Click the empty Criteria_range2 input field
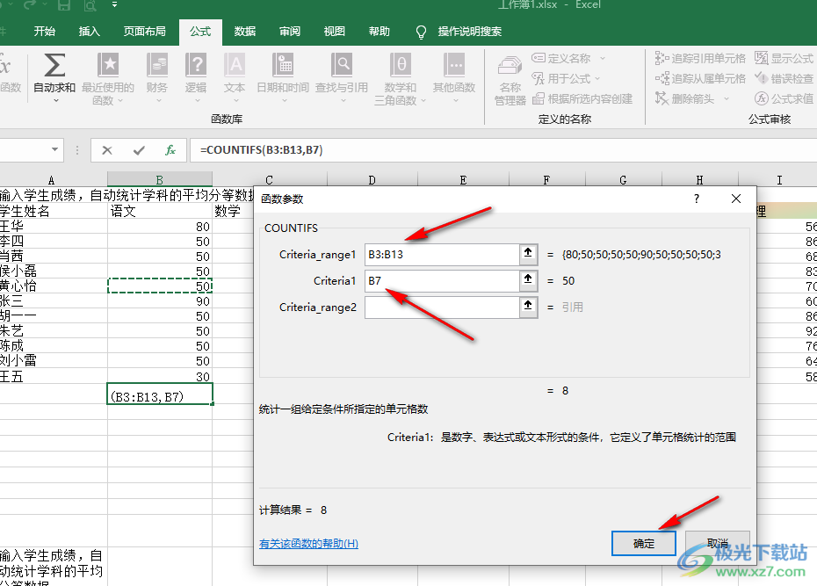Screen dimensions: 817x586 pos(442,307)
